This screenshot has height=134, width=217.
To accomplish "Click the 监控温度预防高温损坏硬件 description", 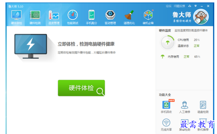I will pyautogui.click(x=191, y=31).
